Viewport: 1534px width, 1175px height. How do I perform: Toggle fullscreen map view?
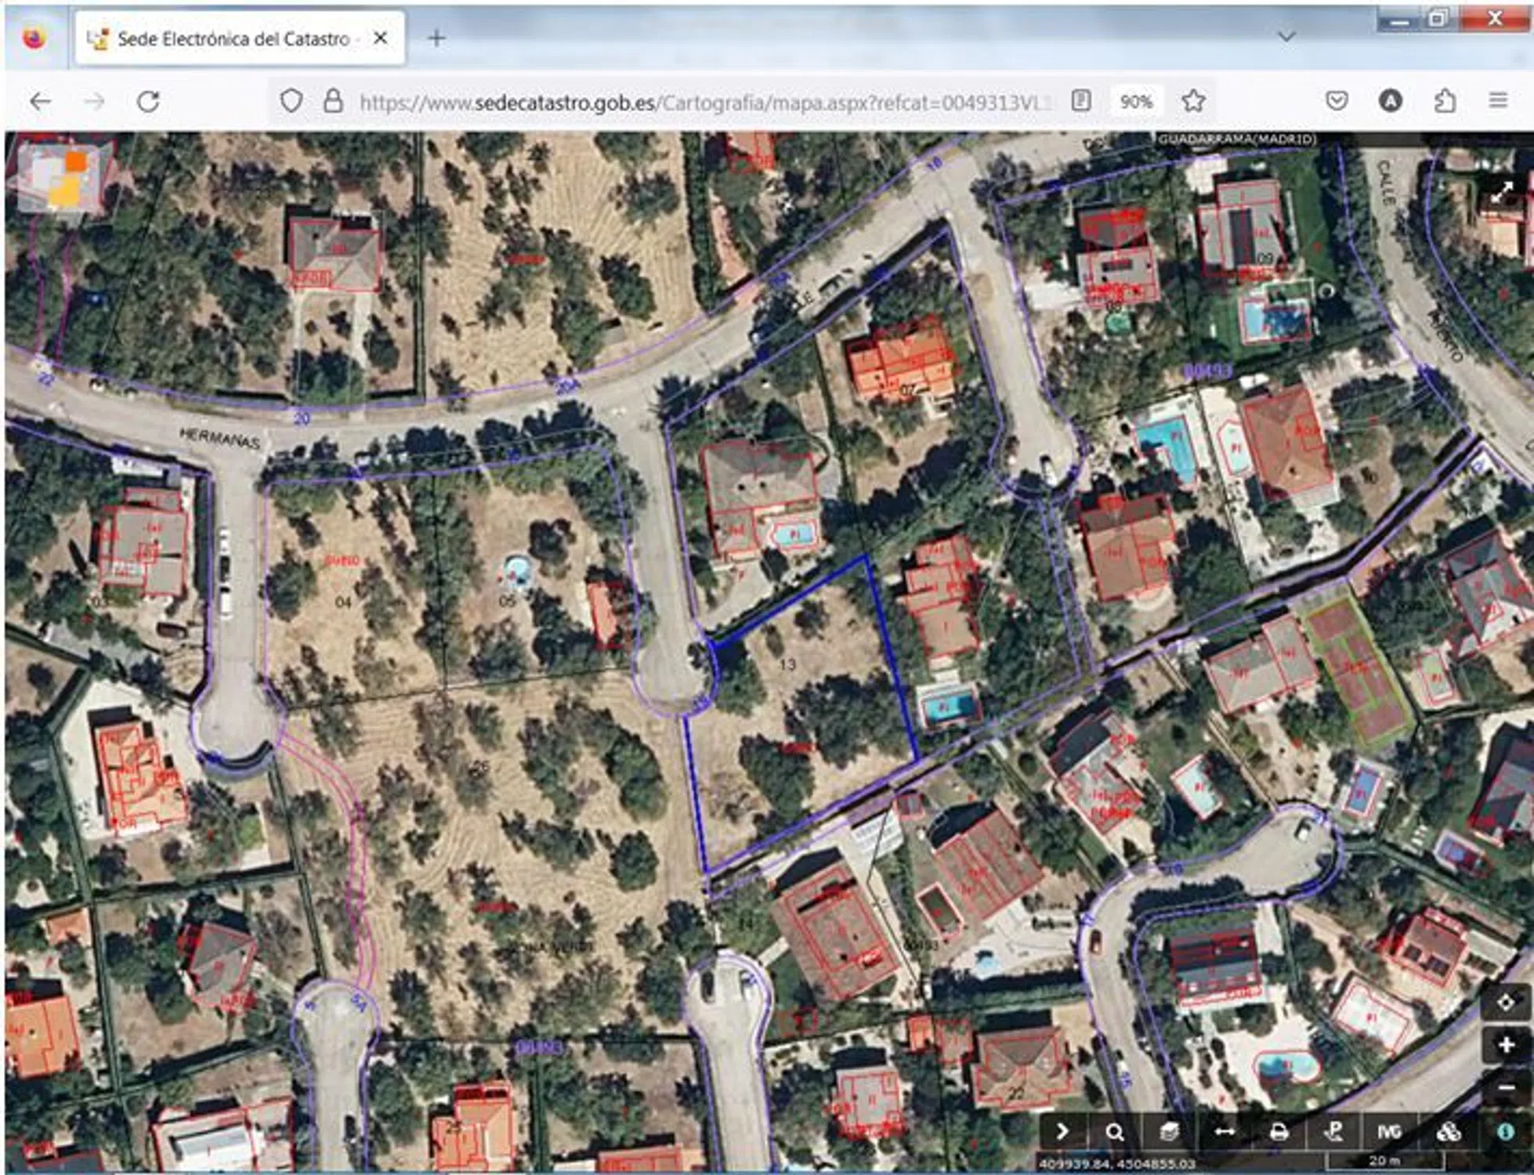[1501, 193]
